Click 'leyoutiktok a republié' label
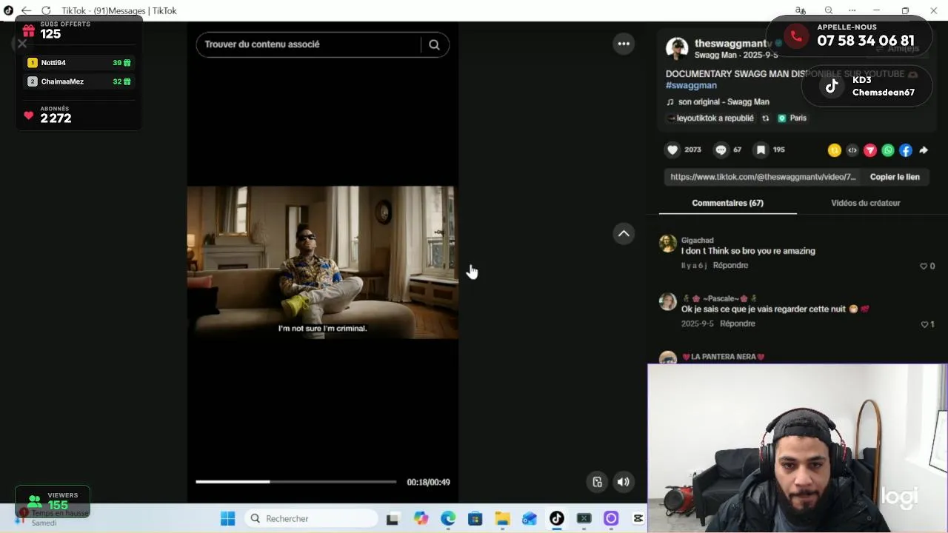948x533 pixels. [x=715, y=118]
